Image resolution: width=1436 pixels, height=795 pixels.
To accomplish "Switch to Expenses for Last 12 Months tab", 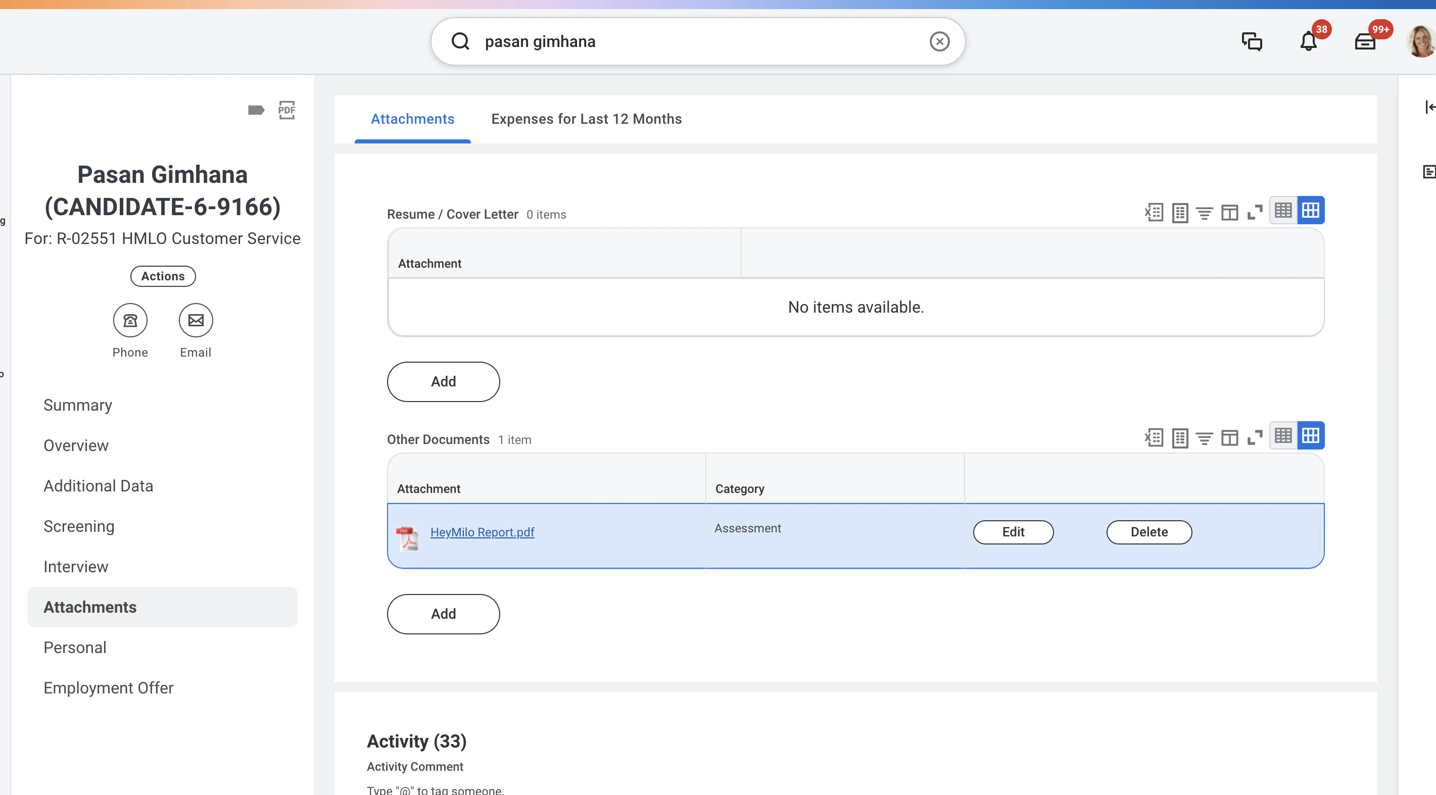I will tap(587, 119).
